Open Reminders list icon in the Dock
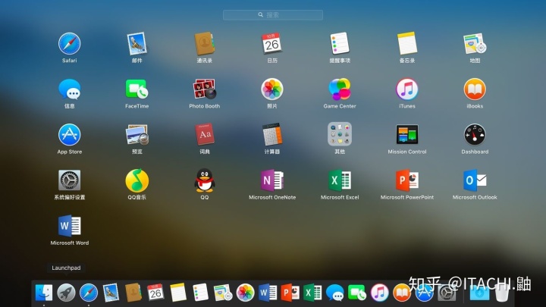The image size is (546, 307). [x=200, y=293]
